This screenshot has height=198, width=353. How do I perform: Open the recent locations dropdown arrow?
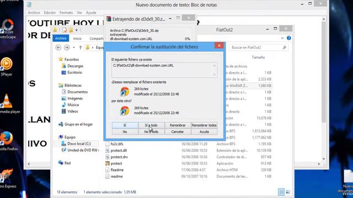(x=74, y=47)
